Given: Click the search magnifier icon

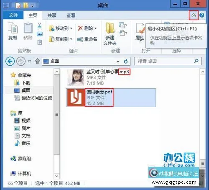Looking at the screenshot, I should pyautogui.click(x=196, y=61).
